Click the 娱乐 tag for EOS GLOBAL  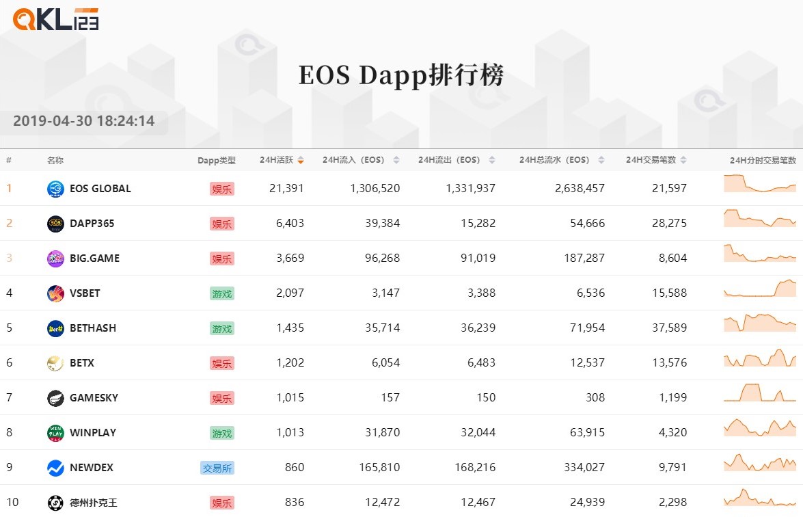point(221,189)
